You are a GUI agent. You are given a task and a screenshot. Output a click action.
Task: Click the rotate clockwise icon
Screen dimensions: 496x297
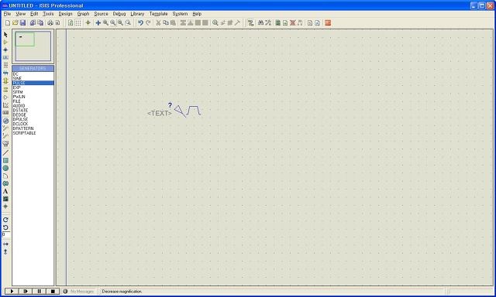5,220
